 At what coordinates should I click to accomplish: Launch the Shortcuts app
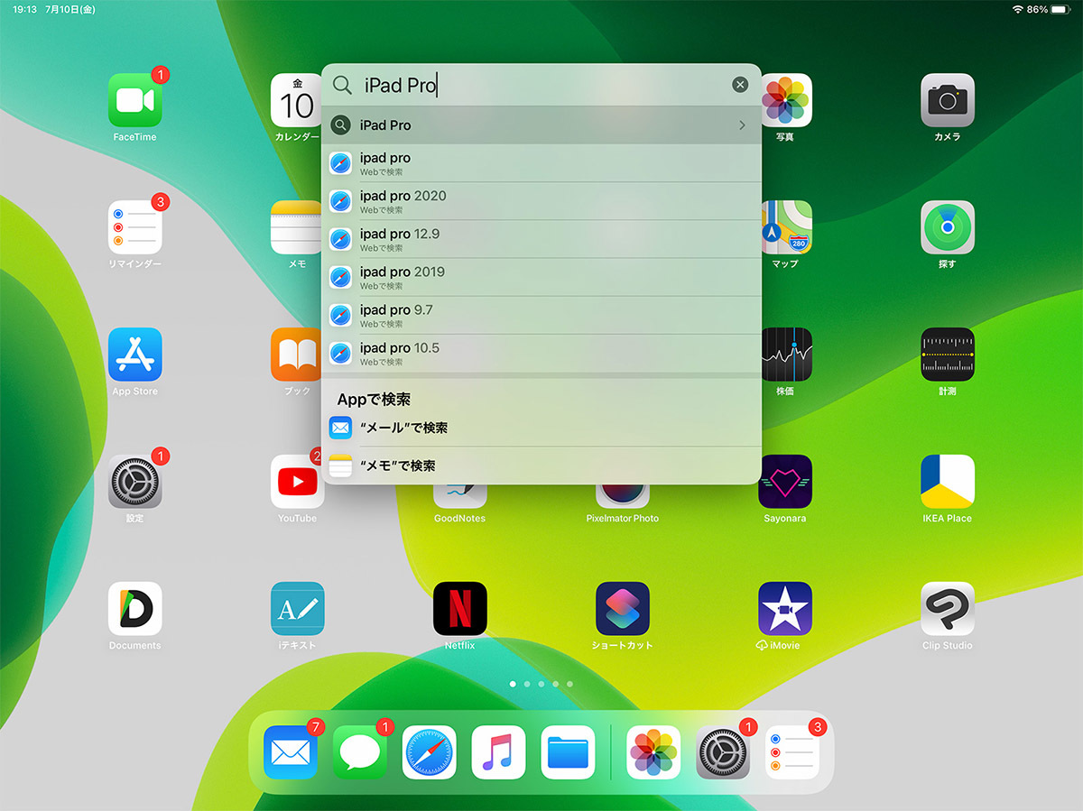tap(622, 609)
